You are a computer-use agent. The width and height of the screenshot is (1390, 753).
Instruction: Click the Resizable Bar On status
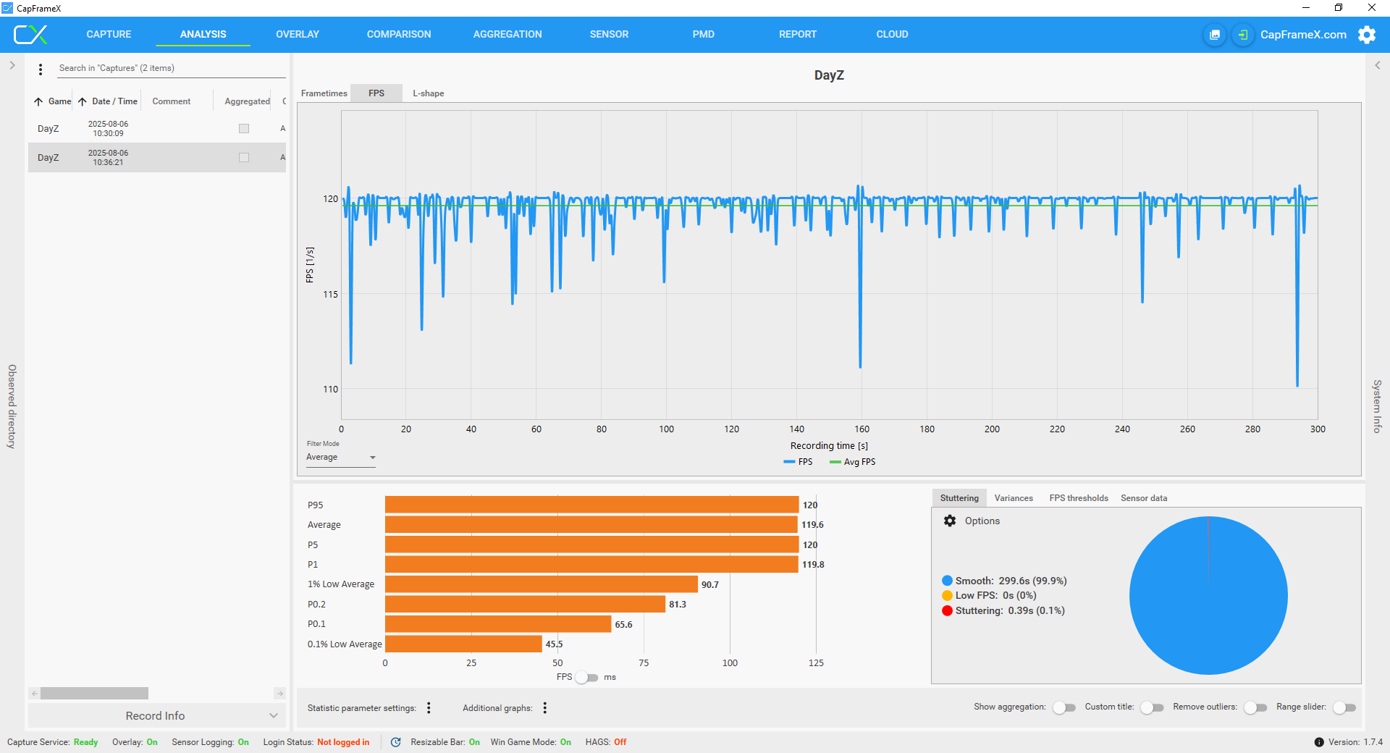click(445, 742)
